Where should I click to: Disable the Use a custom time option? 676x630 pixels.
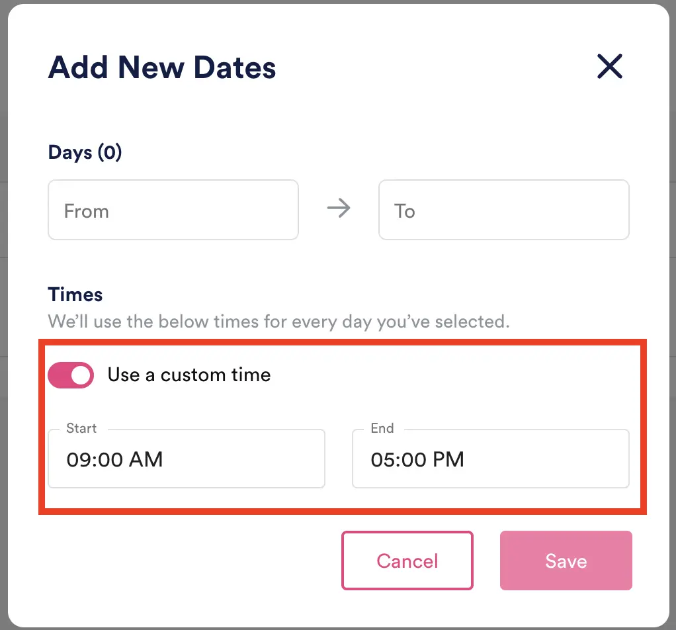coord(70,375)
